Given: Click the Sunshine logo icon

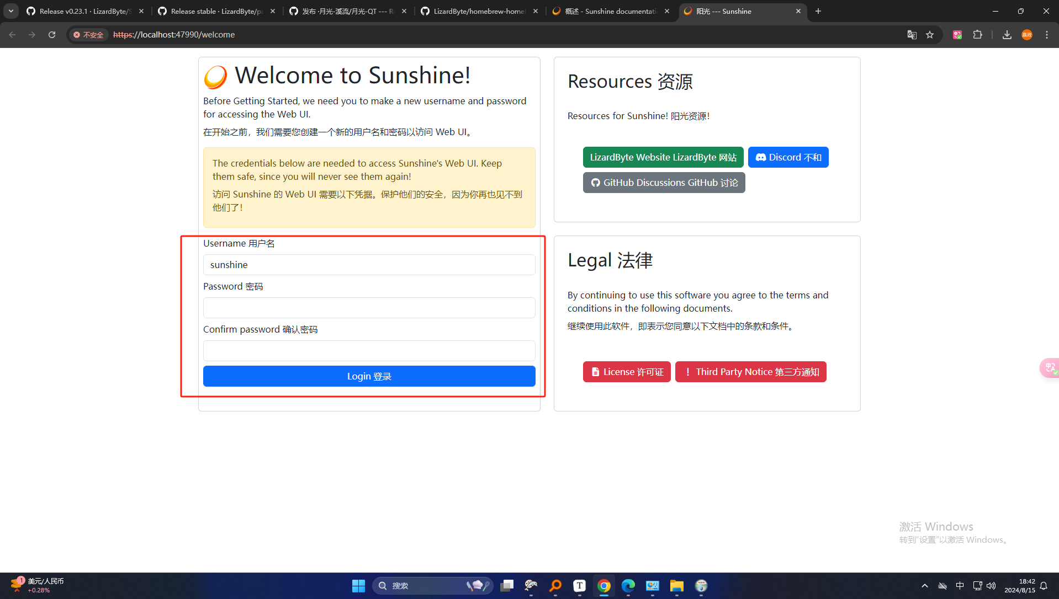Looking at the screenshot, I should click(x=215, y=77).
